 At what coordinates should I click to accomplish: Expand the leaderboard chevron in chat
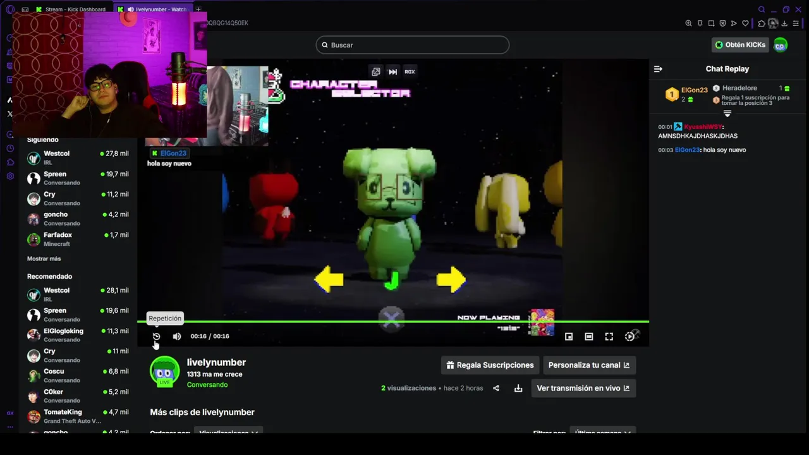click(727, 114)
